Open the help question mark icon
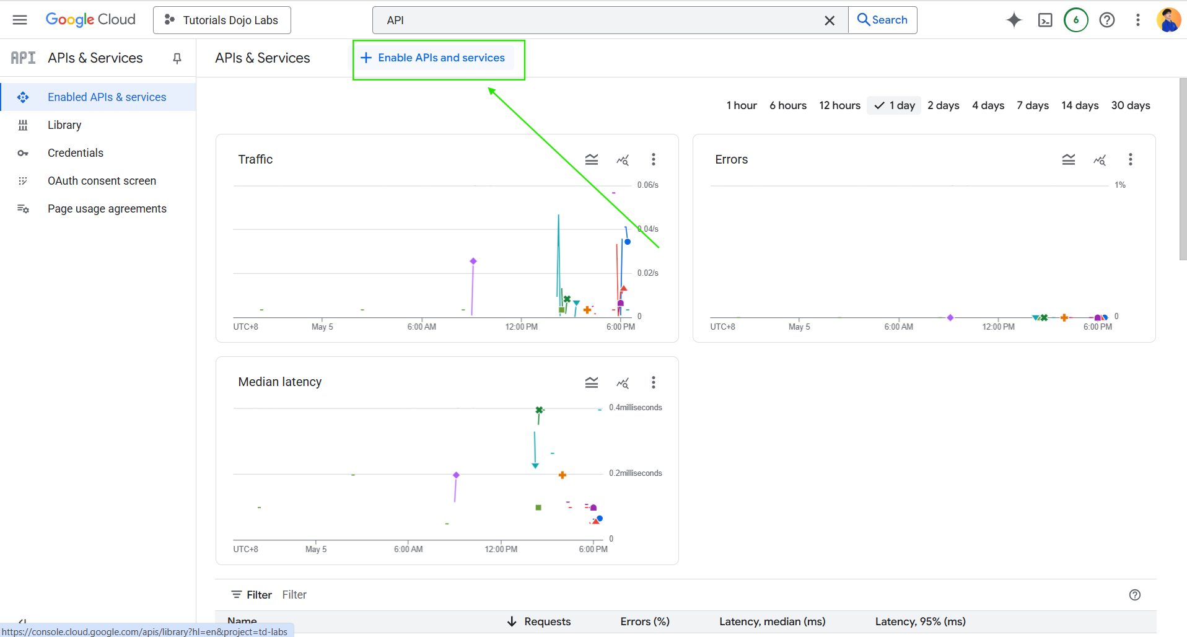The image size is (1187, 637). [1106, 20]
